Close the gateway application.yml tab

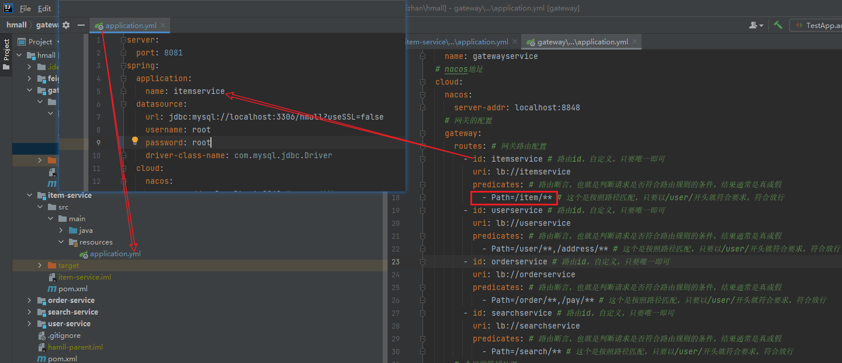[635, 42]
